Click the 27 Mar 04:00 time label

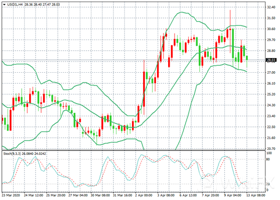point(78,195)
